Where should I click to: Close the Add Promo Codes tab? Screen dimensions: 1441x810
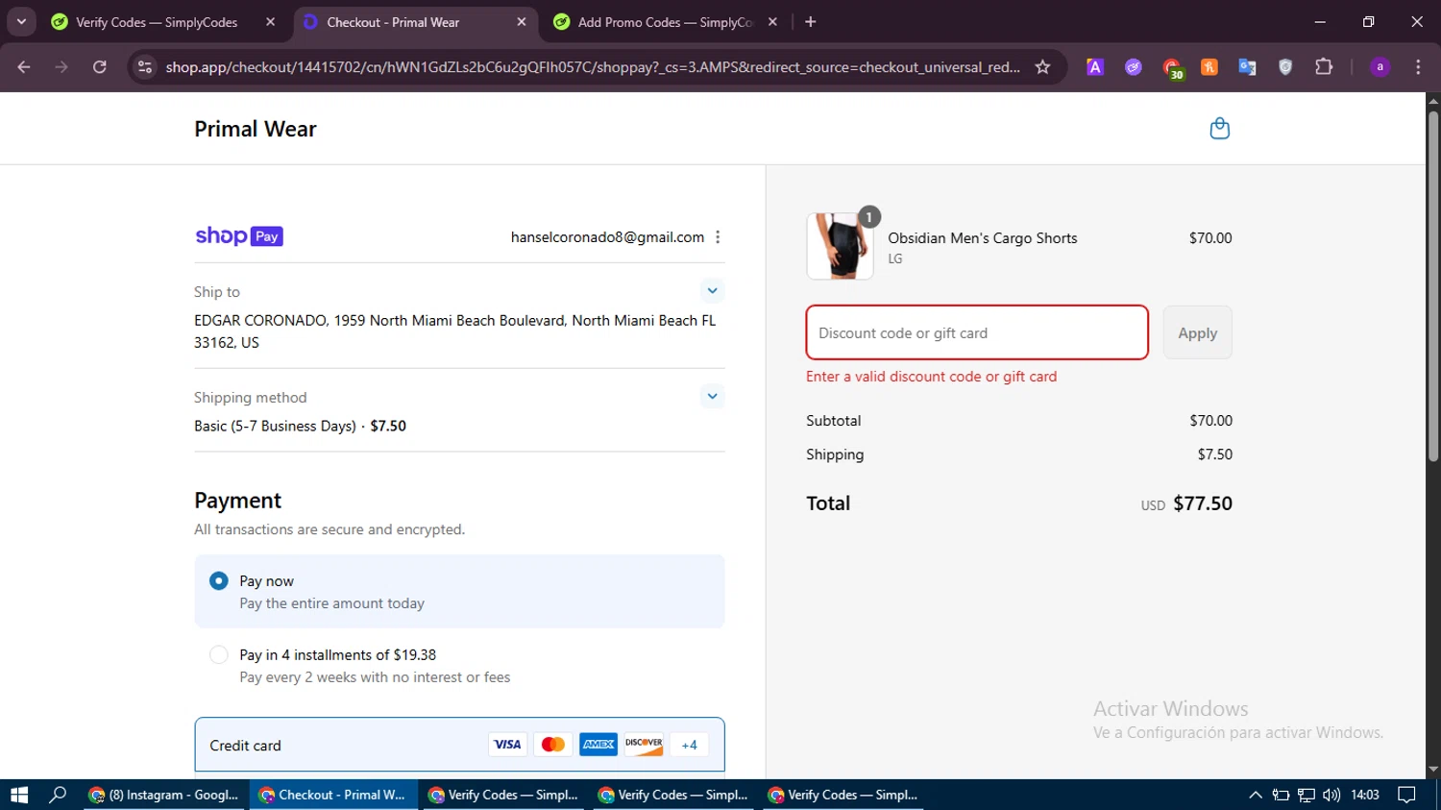(x=772, y=22)
